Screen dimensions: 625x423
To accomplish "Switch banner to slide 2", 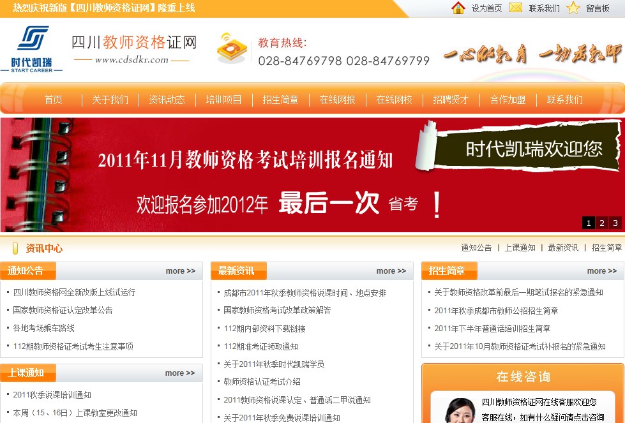I will pos(601,223).
